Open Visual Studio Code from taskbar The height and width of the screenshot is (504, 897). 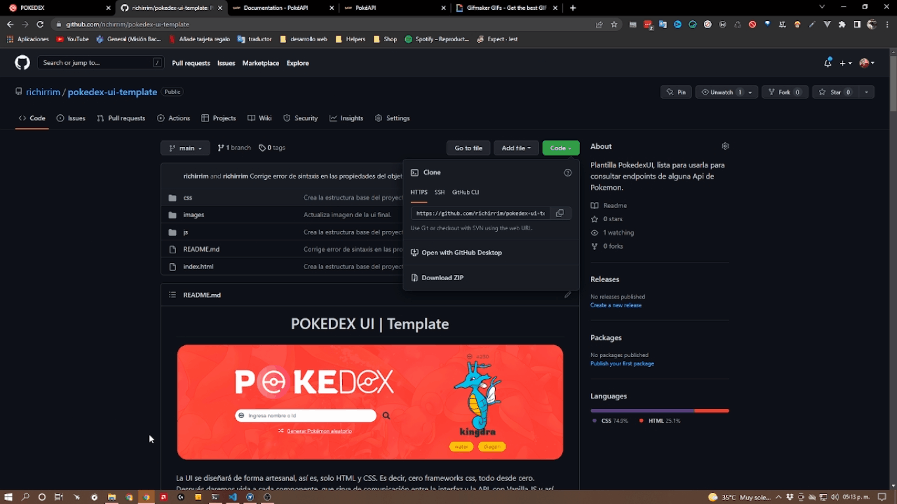pyautogui.click(x=232, y=497)
